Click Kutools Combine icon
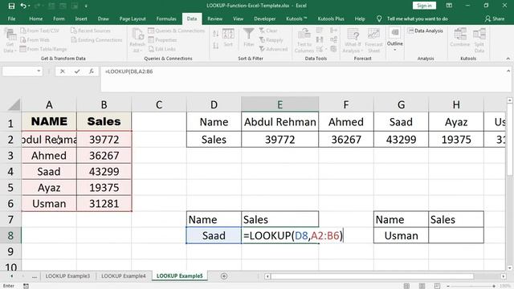The height and width of the screenshot is (289, 514). (x=459, y=38)
